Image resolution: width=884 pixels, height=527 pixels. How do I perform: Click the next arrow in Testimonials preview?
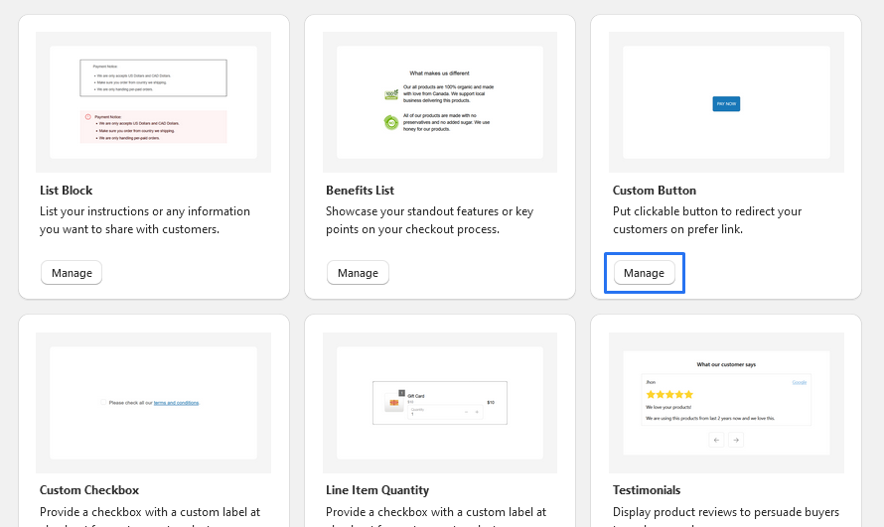tap(736, 440)
